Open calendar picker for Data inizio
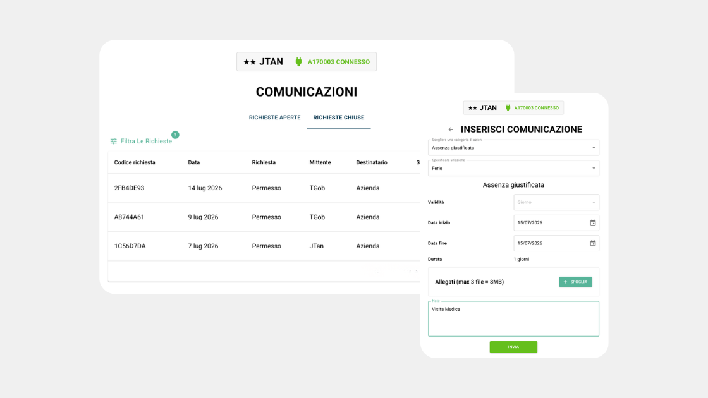Viewport: 708px width, 398px height. coord(593,223)
